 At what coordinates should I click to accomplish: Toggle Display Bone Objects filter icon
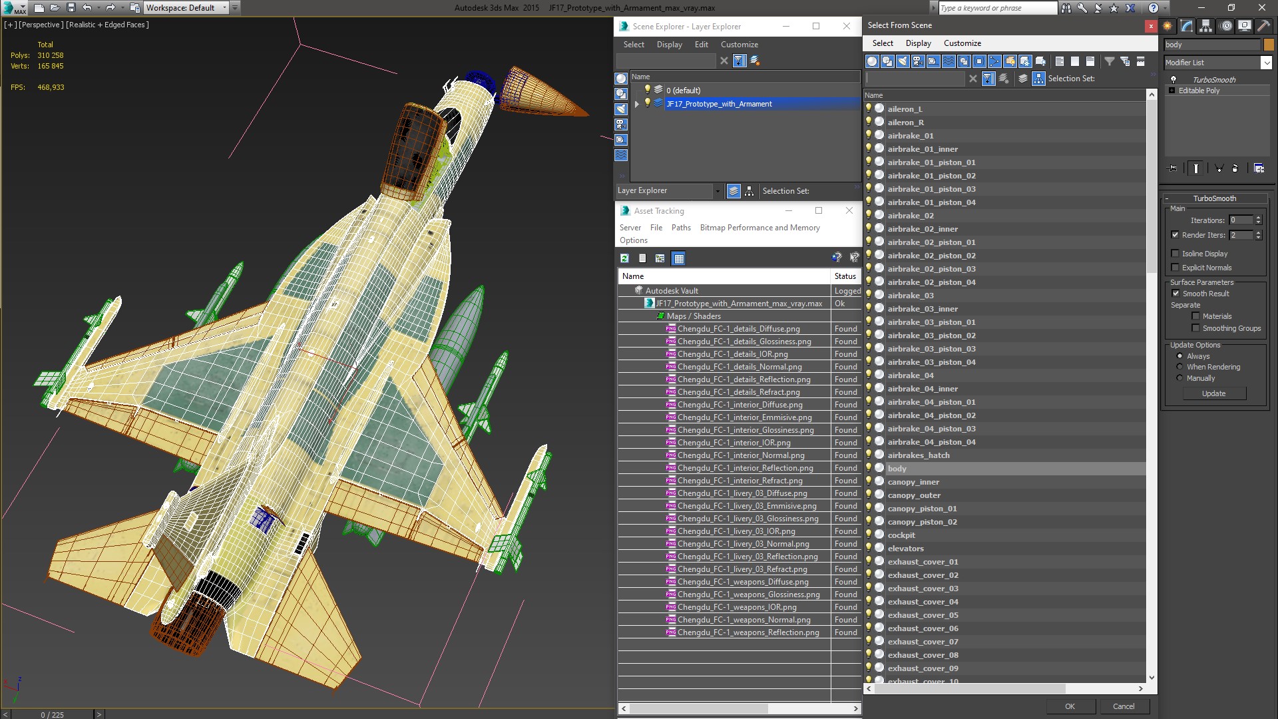994,61
